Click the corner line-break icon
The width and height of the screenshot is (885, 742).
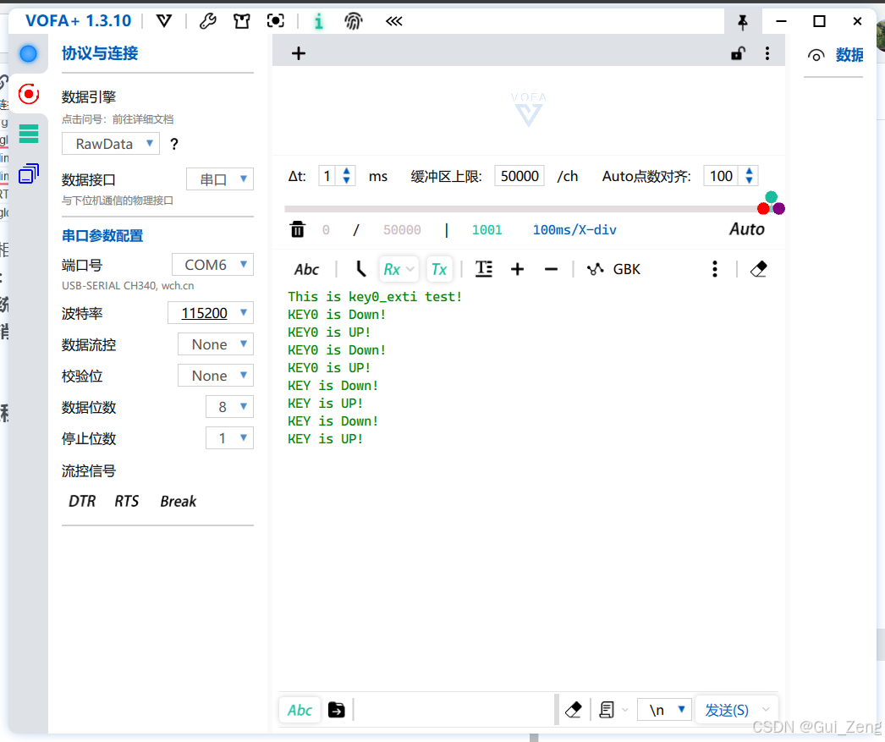360,269
